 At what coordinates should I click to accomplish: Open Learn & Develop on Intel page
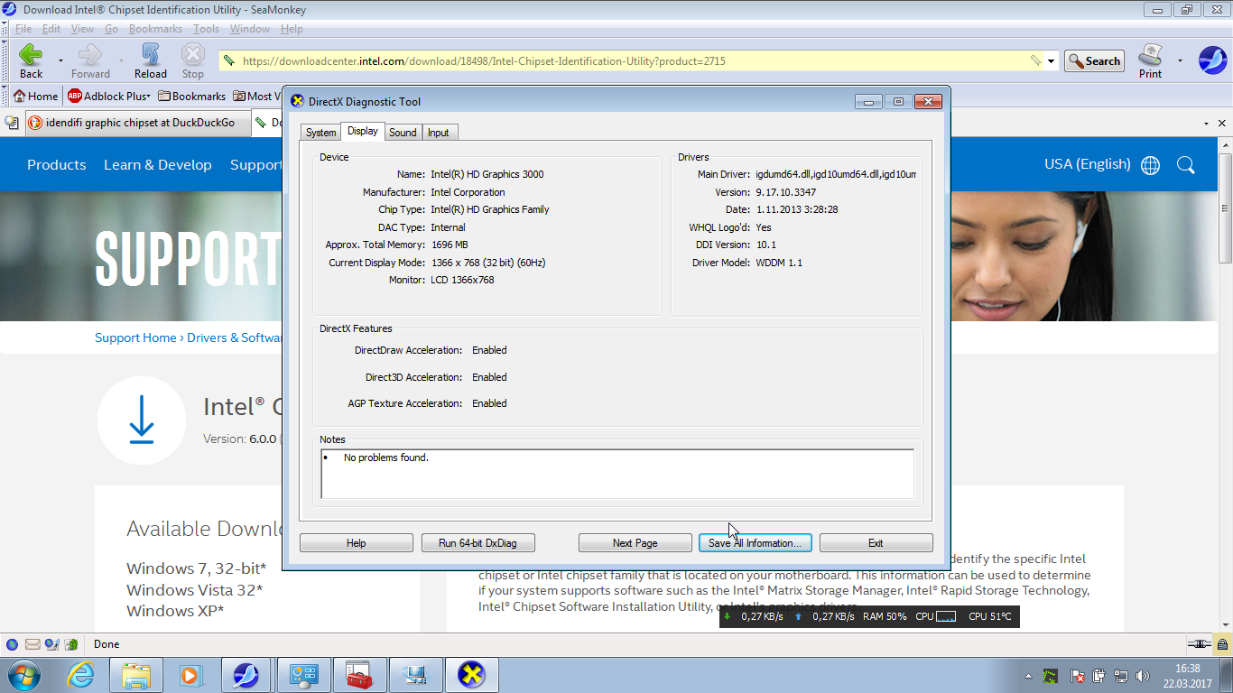click(x=158, y=165)
